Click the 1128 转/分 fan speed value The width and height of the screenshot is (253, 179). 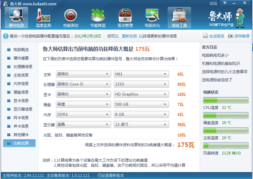231,153
